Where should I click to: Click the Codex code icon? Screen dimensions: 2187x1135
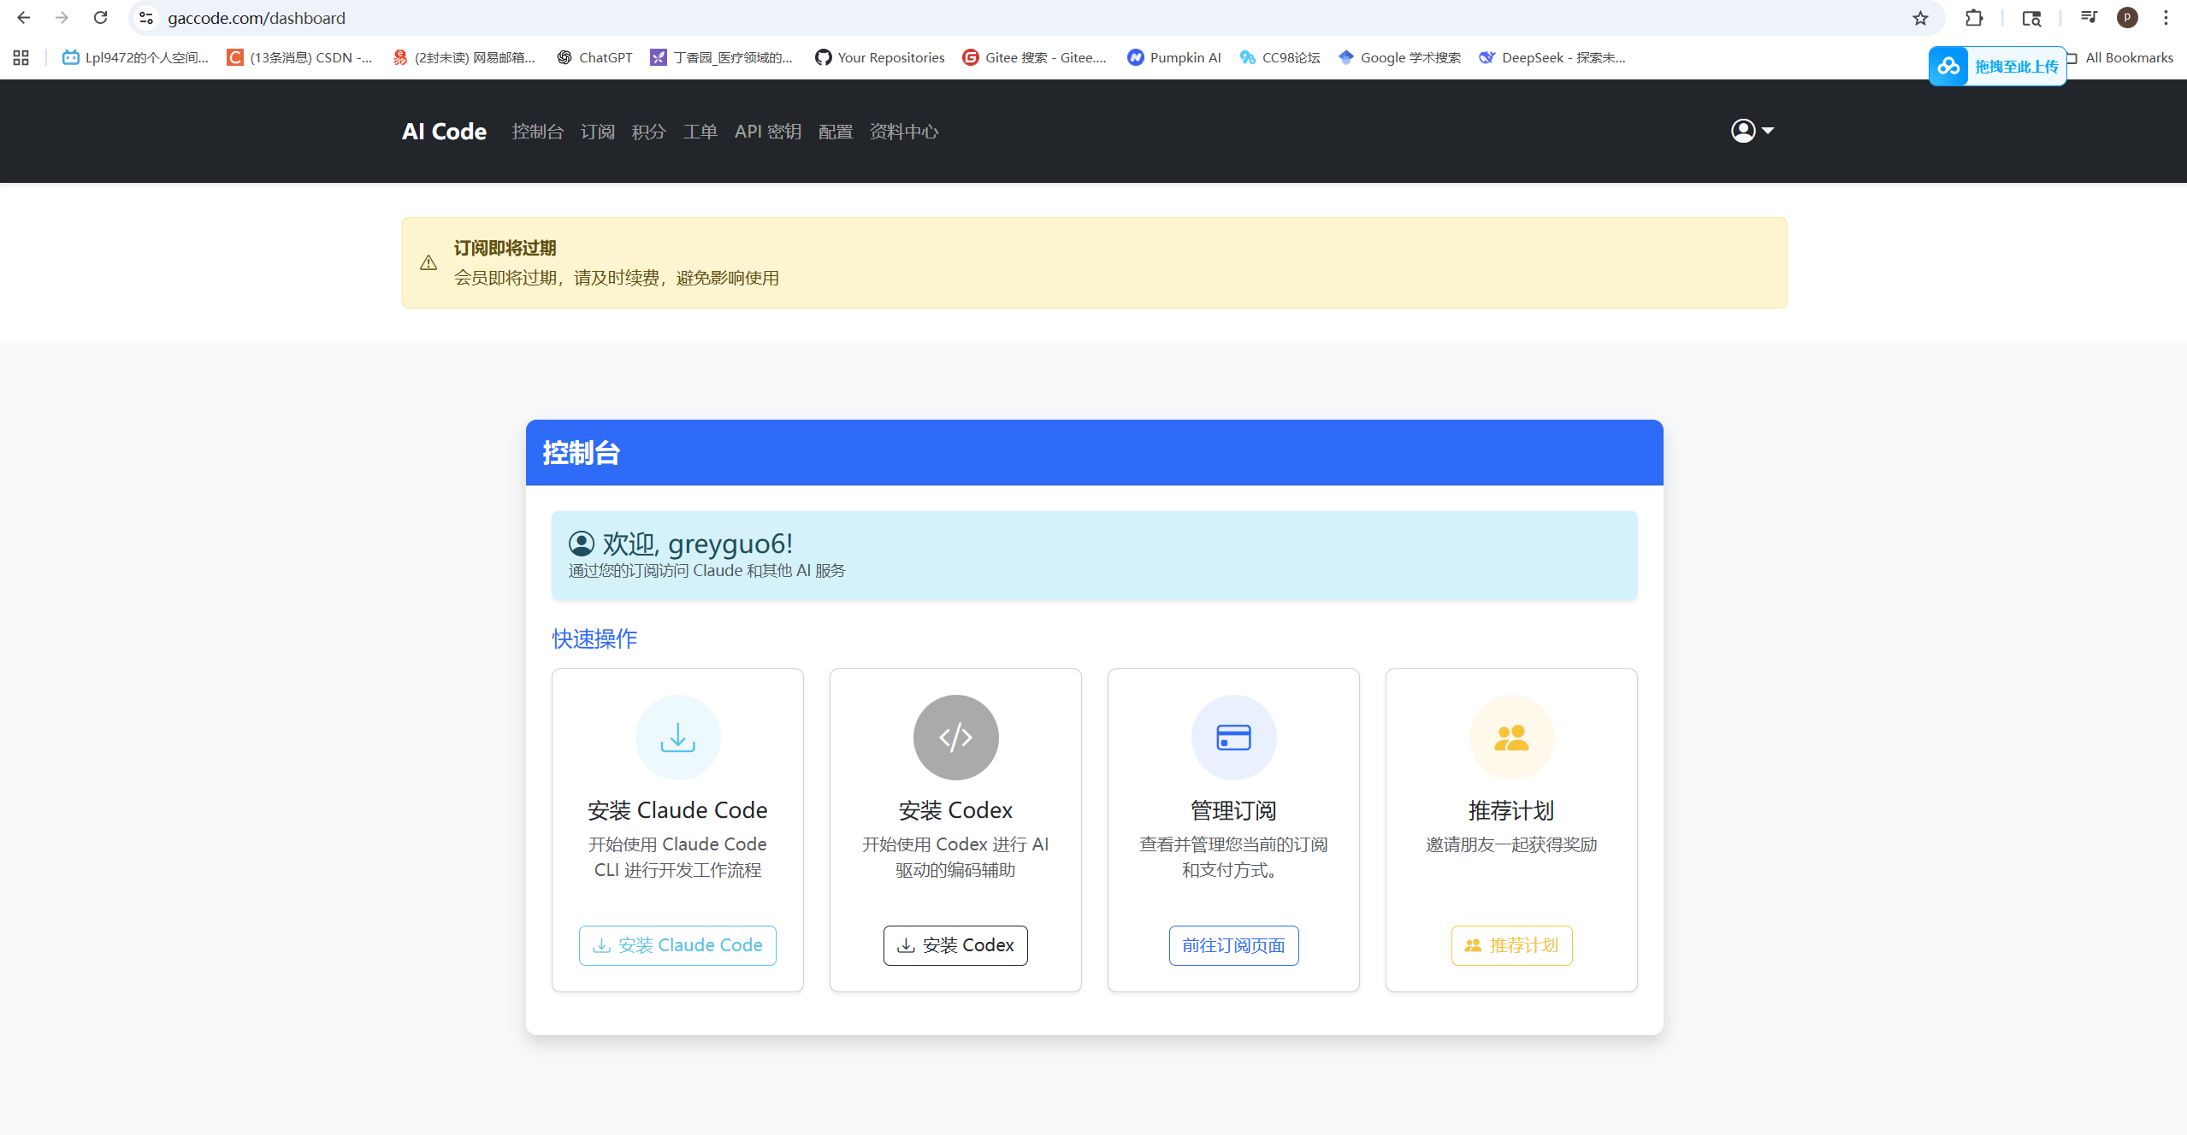[955, 737]
